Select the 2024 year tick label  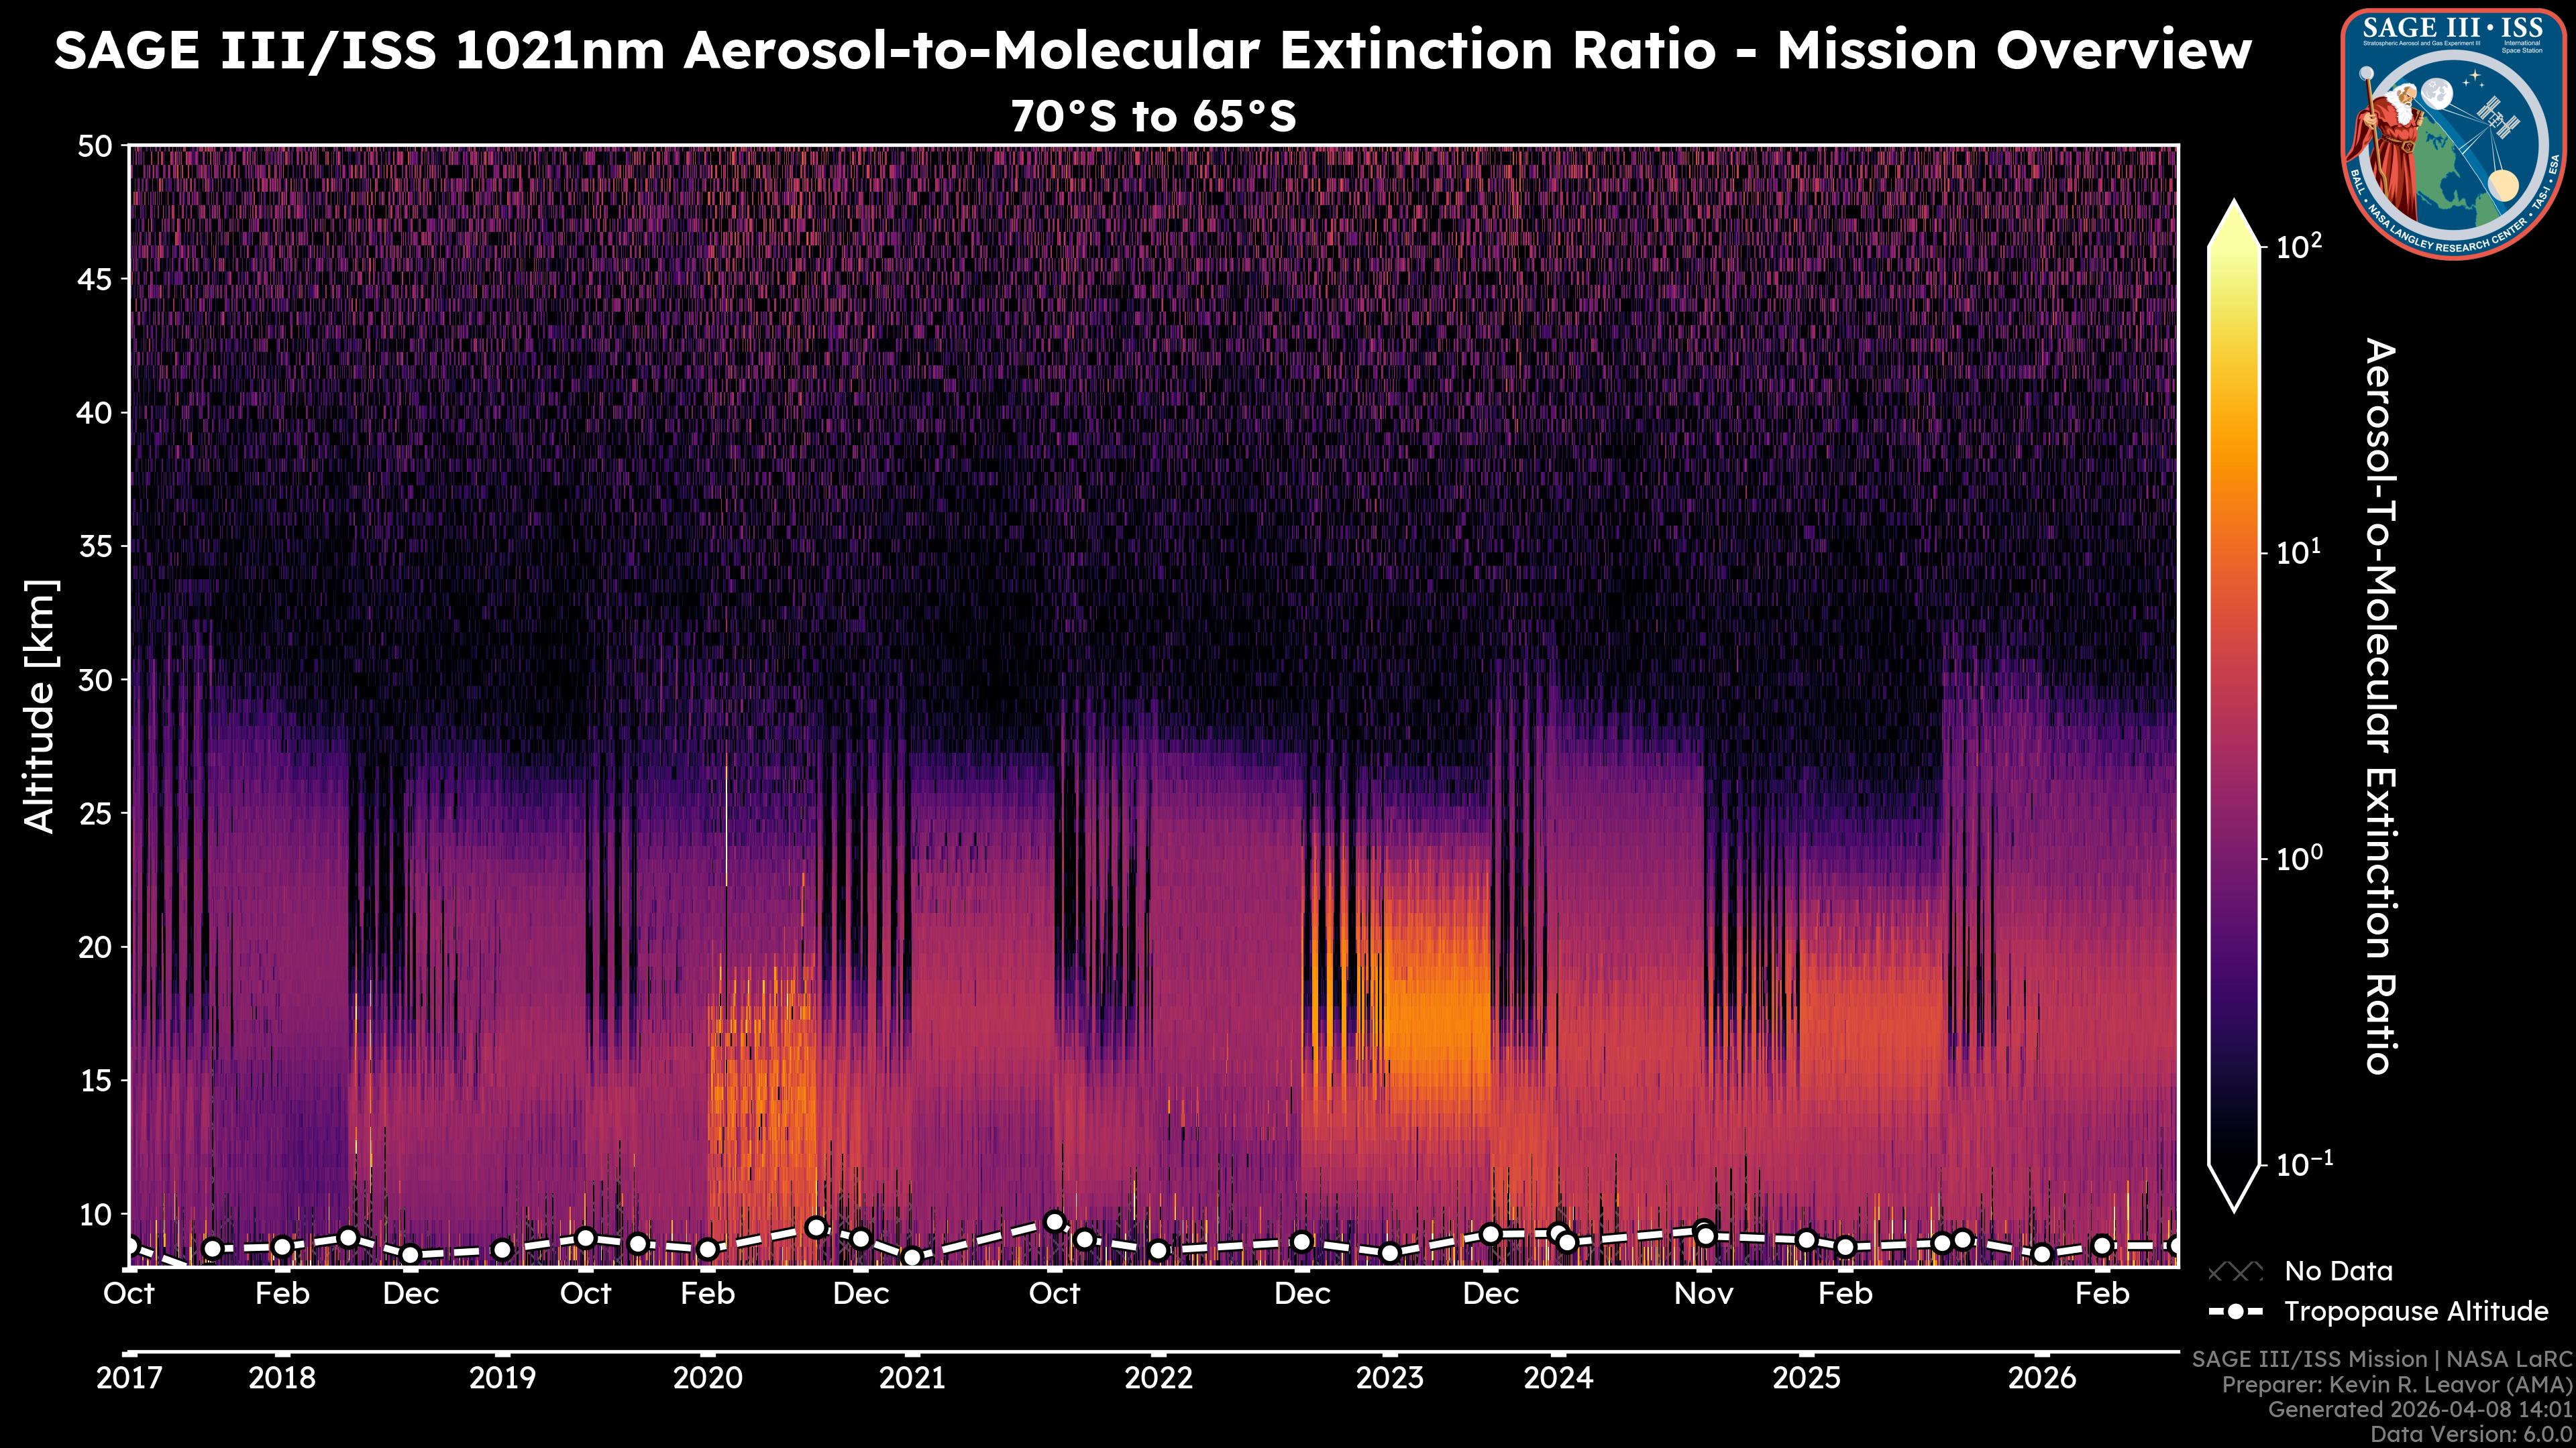pos(1558,1378)
